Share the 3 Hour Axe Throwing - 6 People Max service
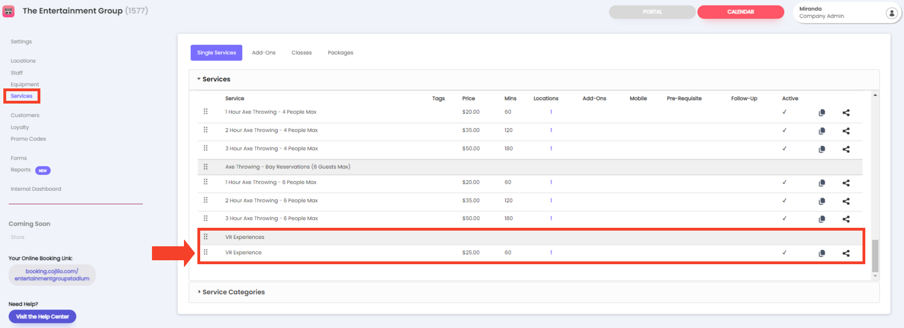The width and height of the screenshot is (904, 328). click(x=846, y=219)
